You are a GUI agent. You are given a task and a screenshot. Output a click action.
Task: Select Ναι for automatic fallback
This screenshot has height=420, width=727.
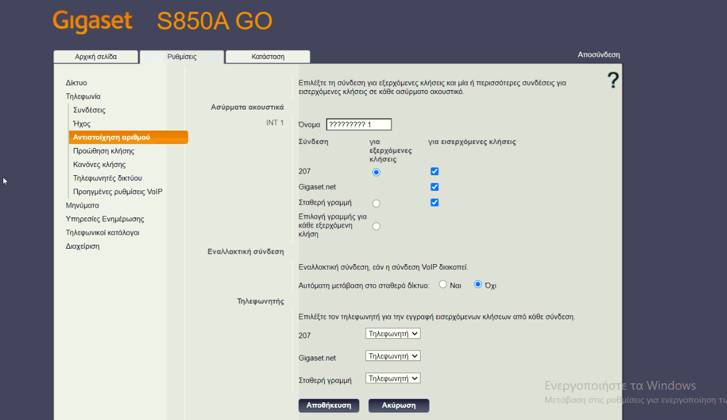tap(443, 284)
